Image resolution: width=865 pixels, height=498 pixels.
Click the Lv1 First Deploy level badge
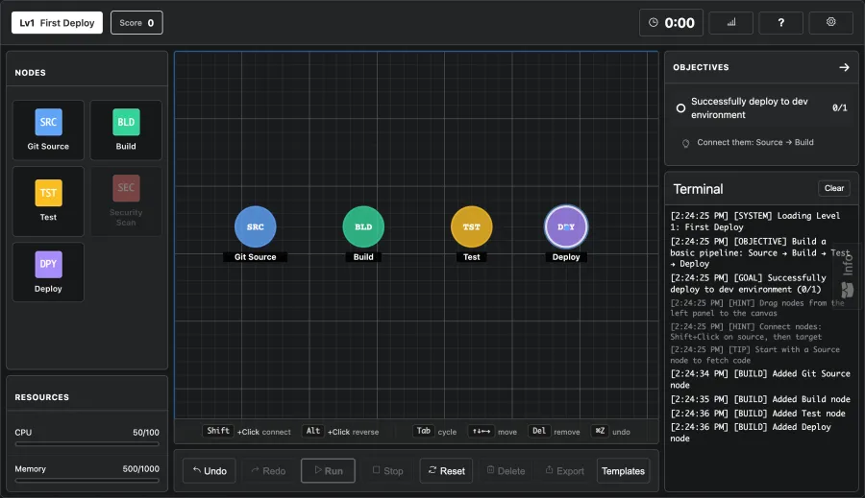click(x=58, y=23)
